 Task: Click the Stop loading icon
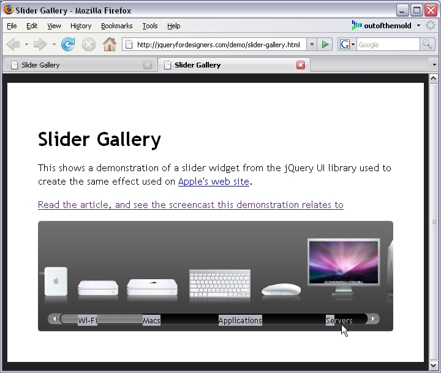89,44
